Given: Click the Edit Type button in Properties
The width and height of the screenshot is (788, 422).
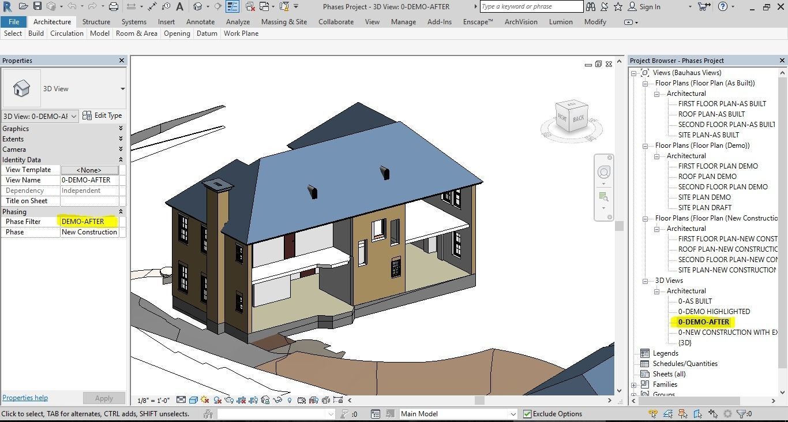Looking at the screenshot, I should [x=103, y=115].
